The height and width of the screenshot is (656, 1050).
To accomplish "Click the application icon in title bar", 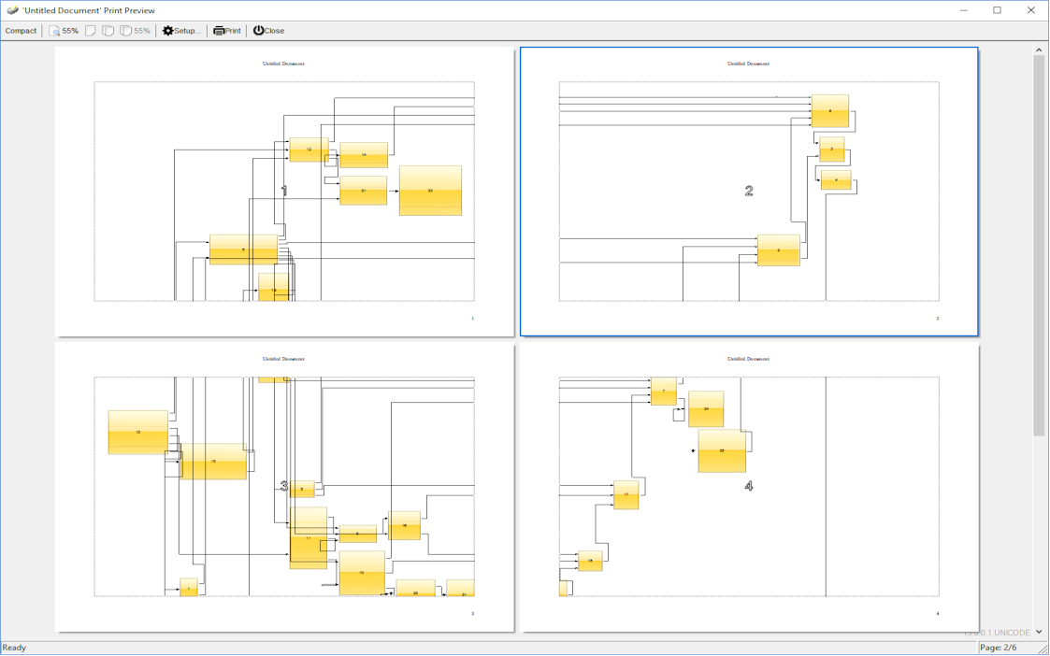I will click(12, 10).
